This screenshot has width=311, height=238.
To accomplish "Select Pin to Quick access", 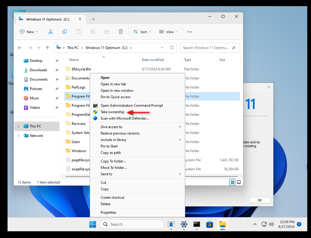I will coord(116,97).
